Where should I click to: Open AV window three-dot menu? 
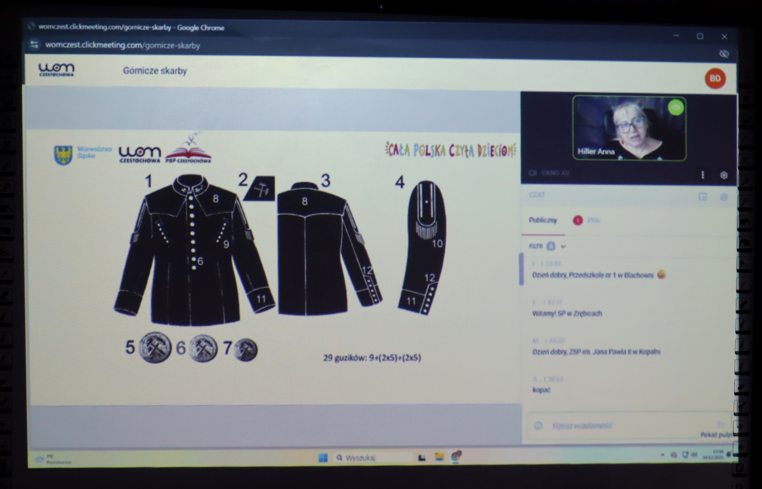[703, 175]
